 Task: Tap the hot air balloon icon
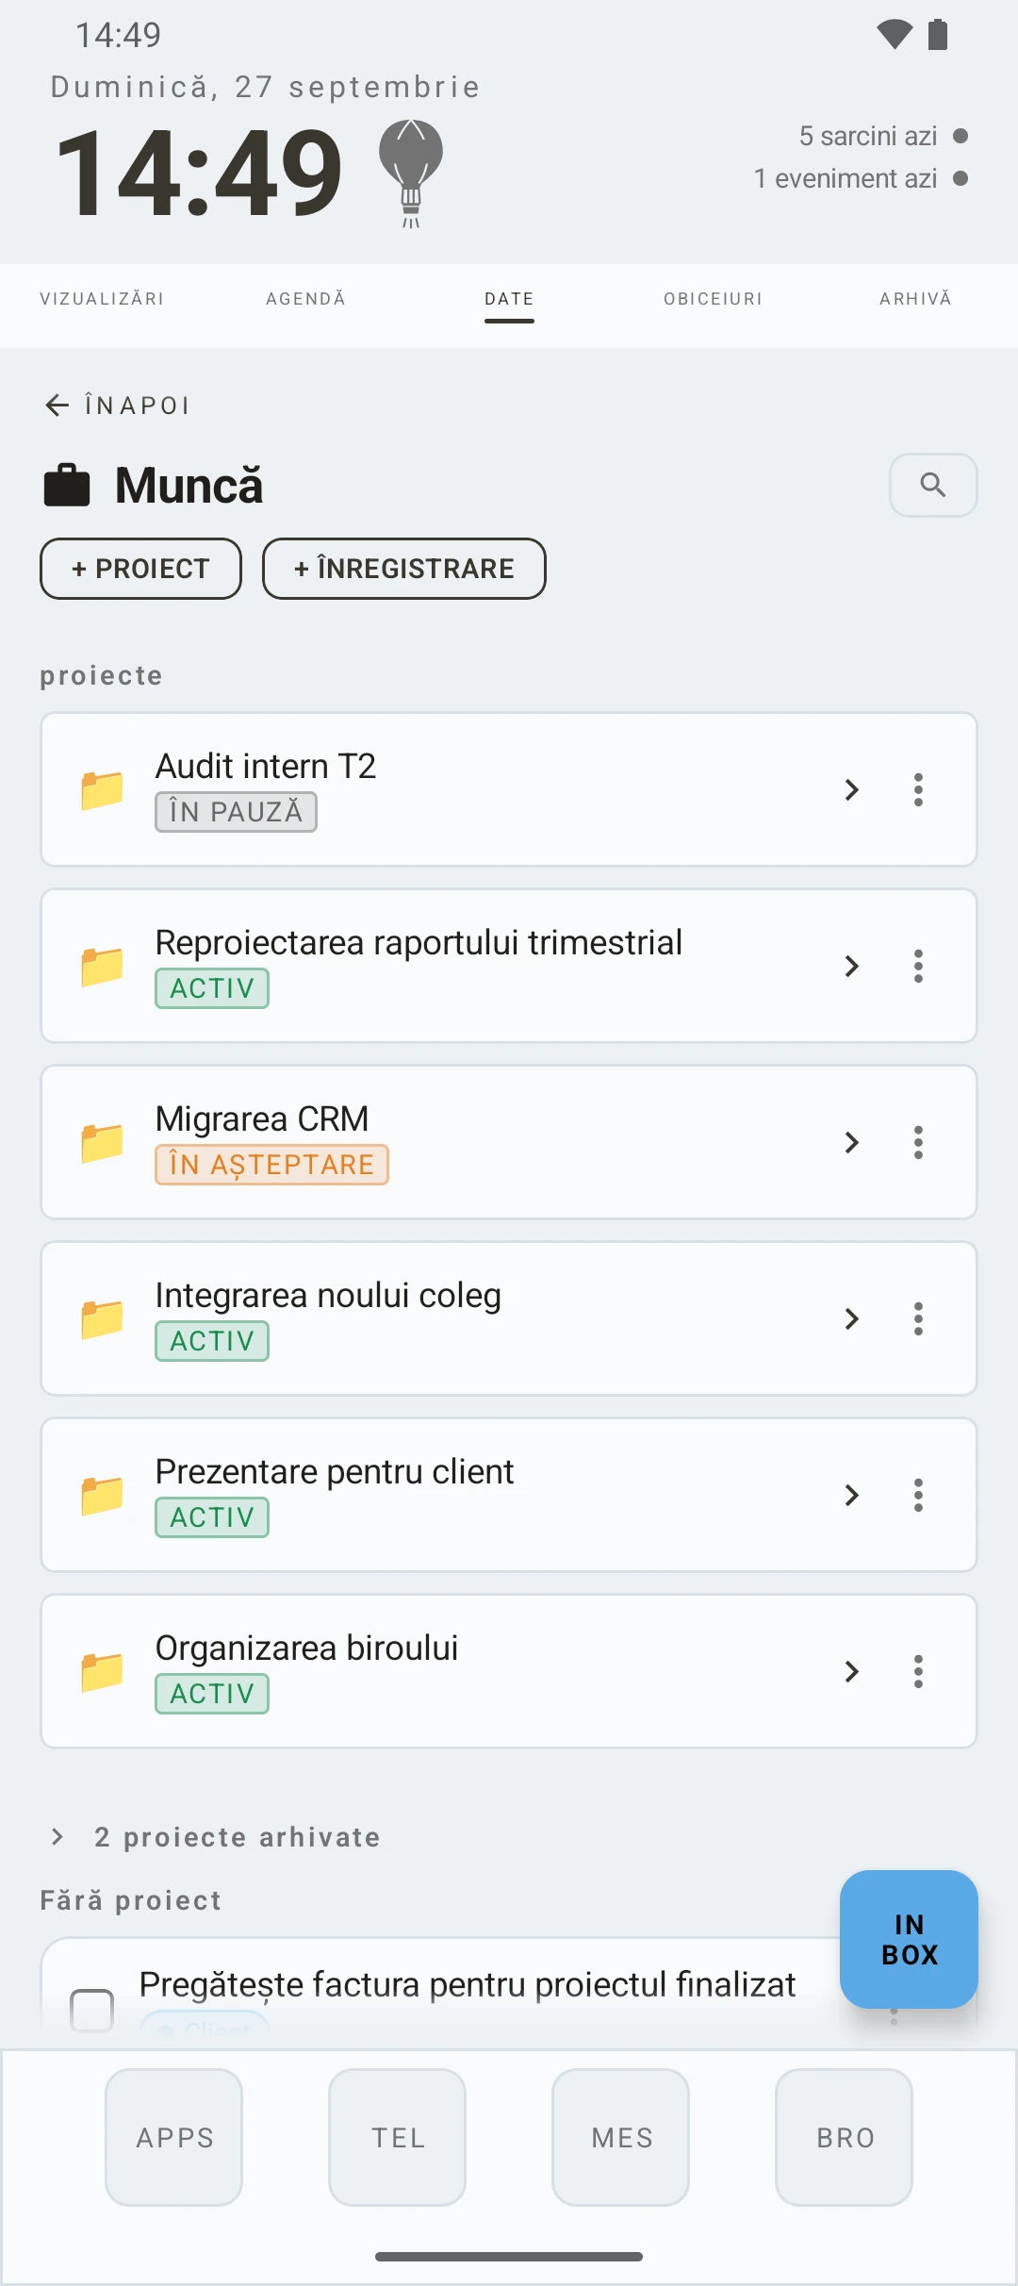click(411, 173)
